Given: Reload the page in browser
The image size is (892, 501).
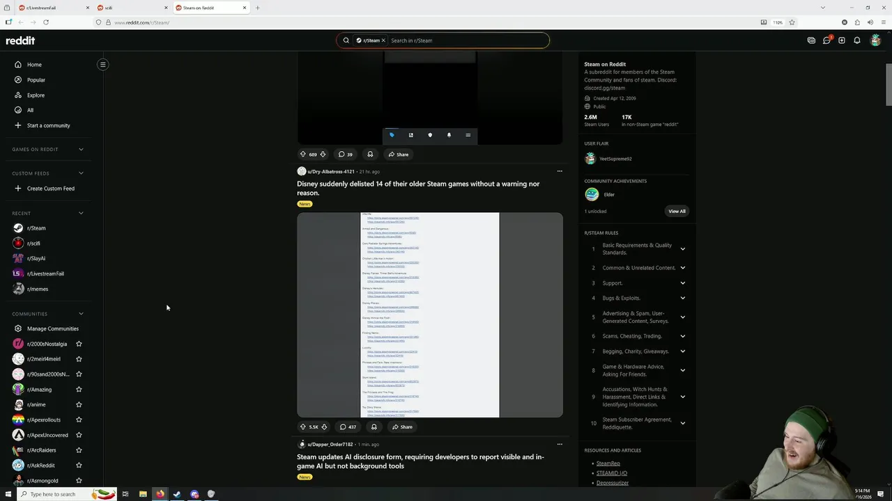Looking at the screenshot, I should pyautogui.click(x=46, y=22).
